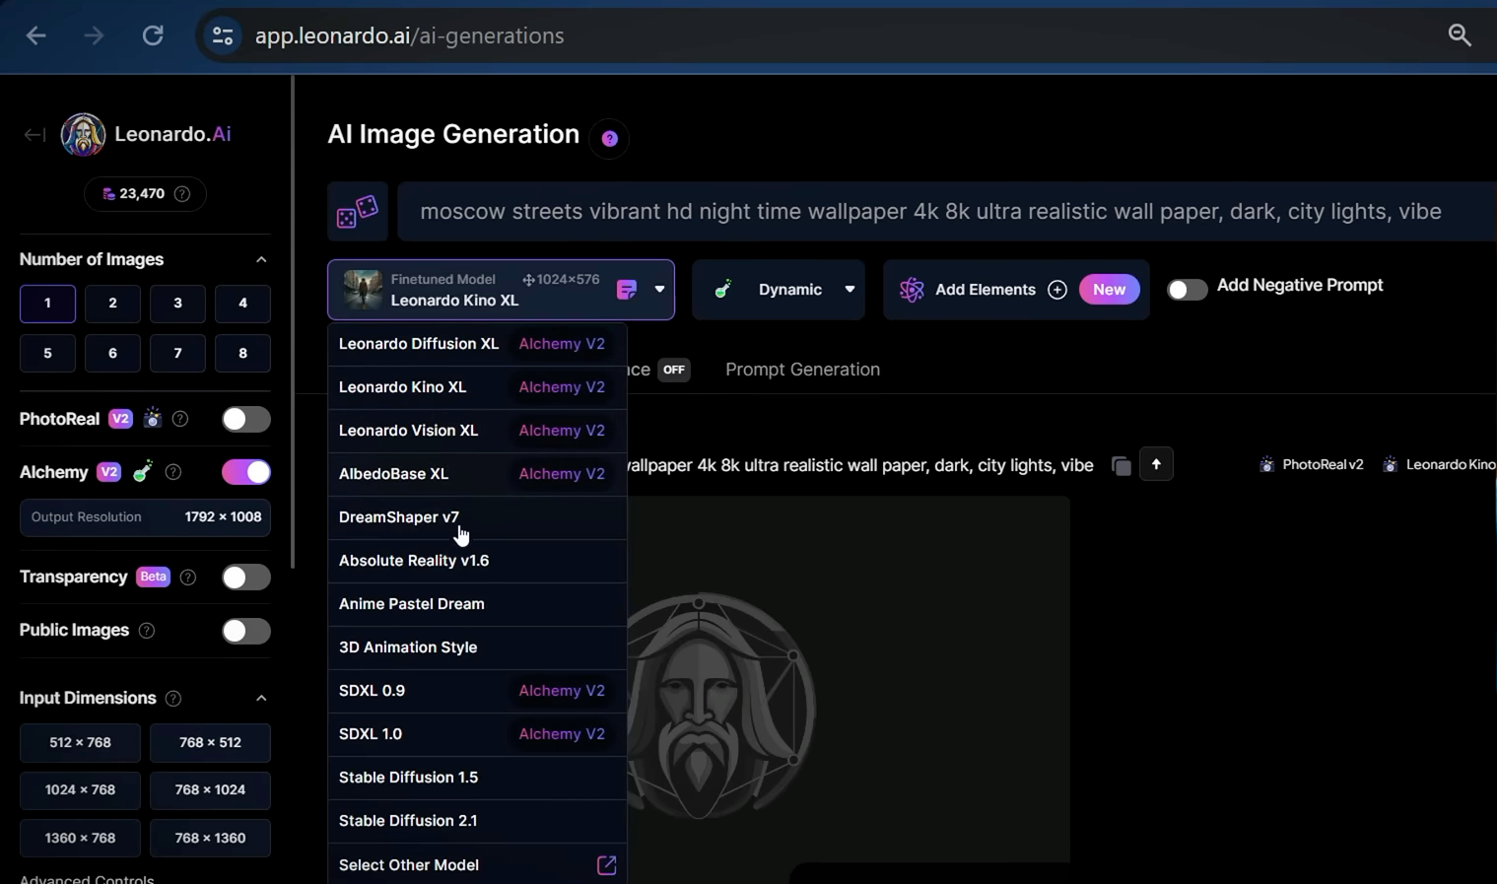
Task: Choose Anime Pastel Dream model
Action: [x=477, y=604]
